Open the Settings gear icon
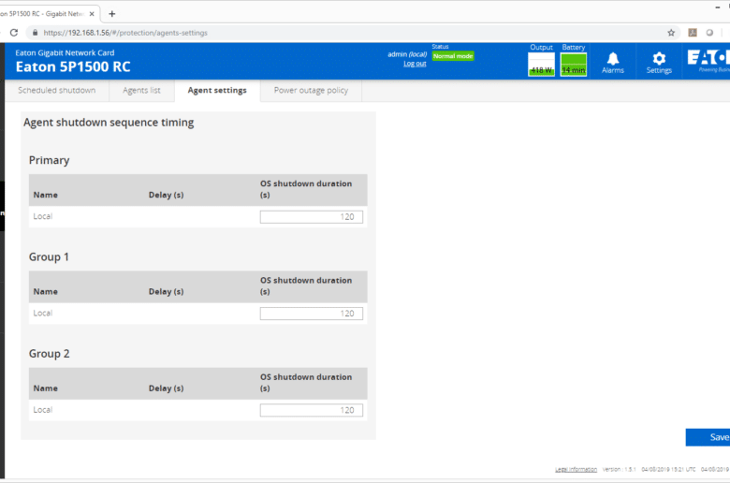The image size is (730, 483). 659,62
